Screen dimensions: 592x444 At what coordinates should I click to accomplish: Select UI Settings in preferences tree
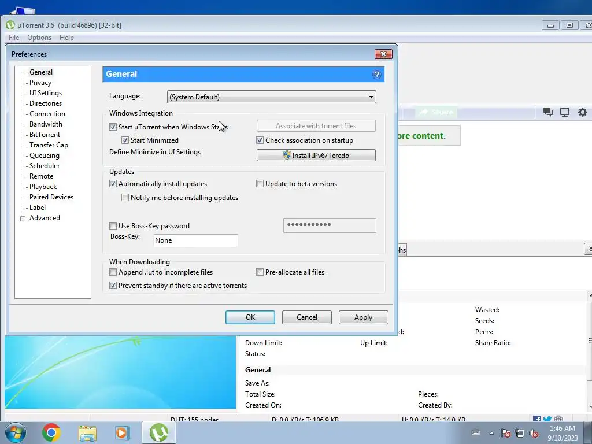46,93
